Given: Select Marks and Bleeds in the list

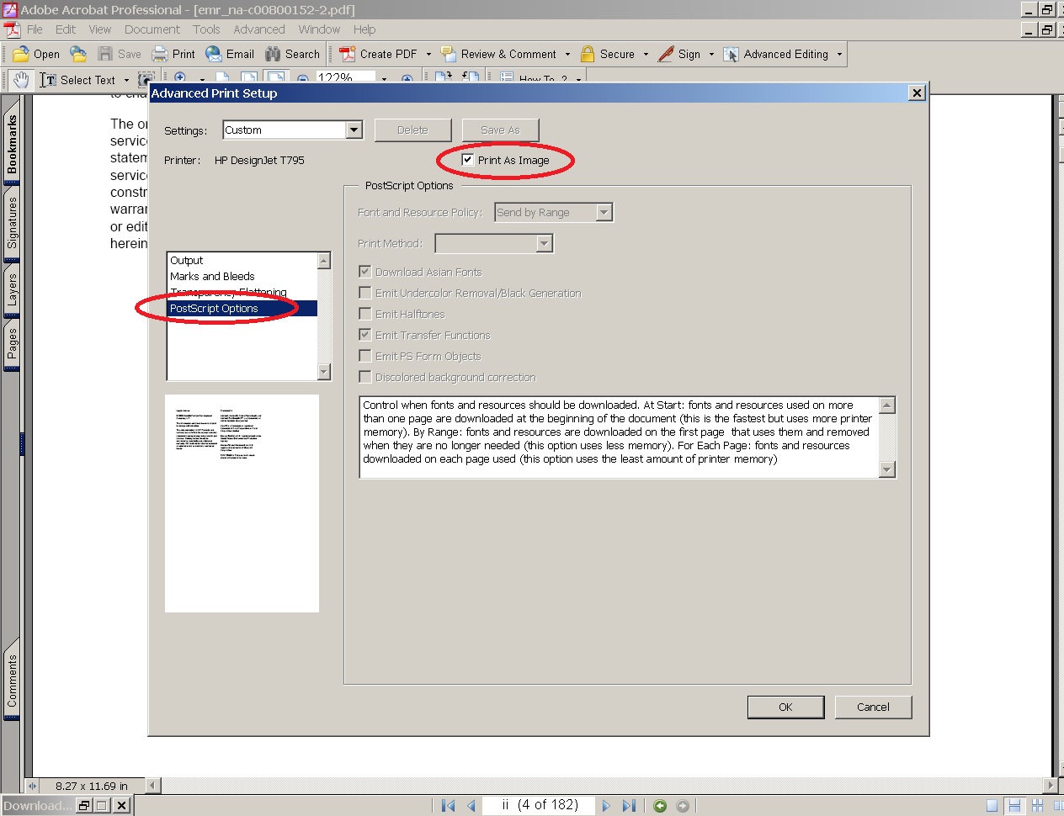Looking at the screenshot, I should (x=212, y=276).
